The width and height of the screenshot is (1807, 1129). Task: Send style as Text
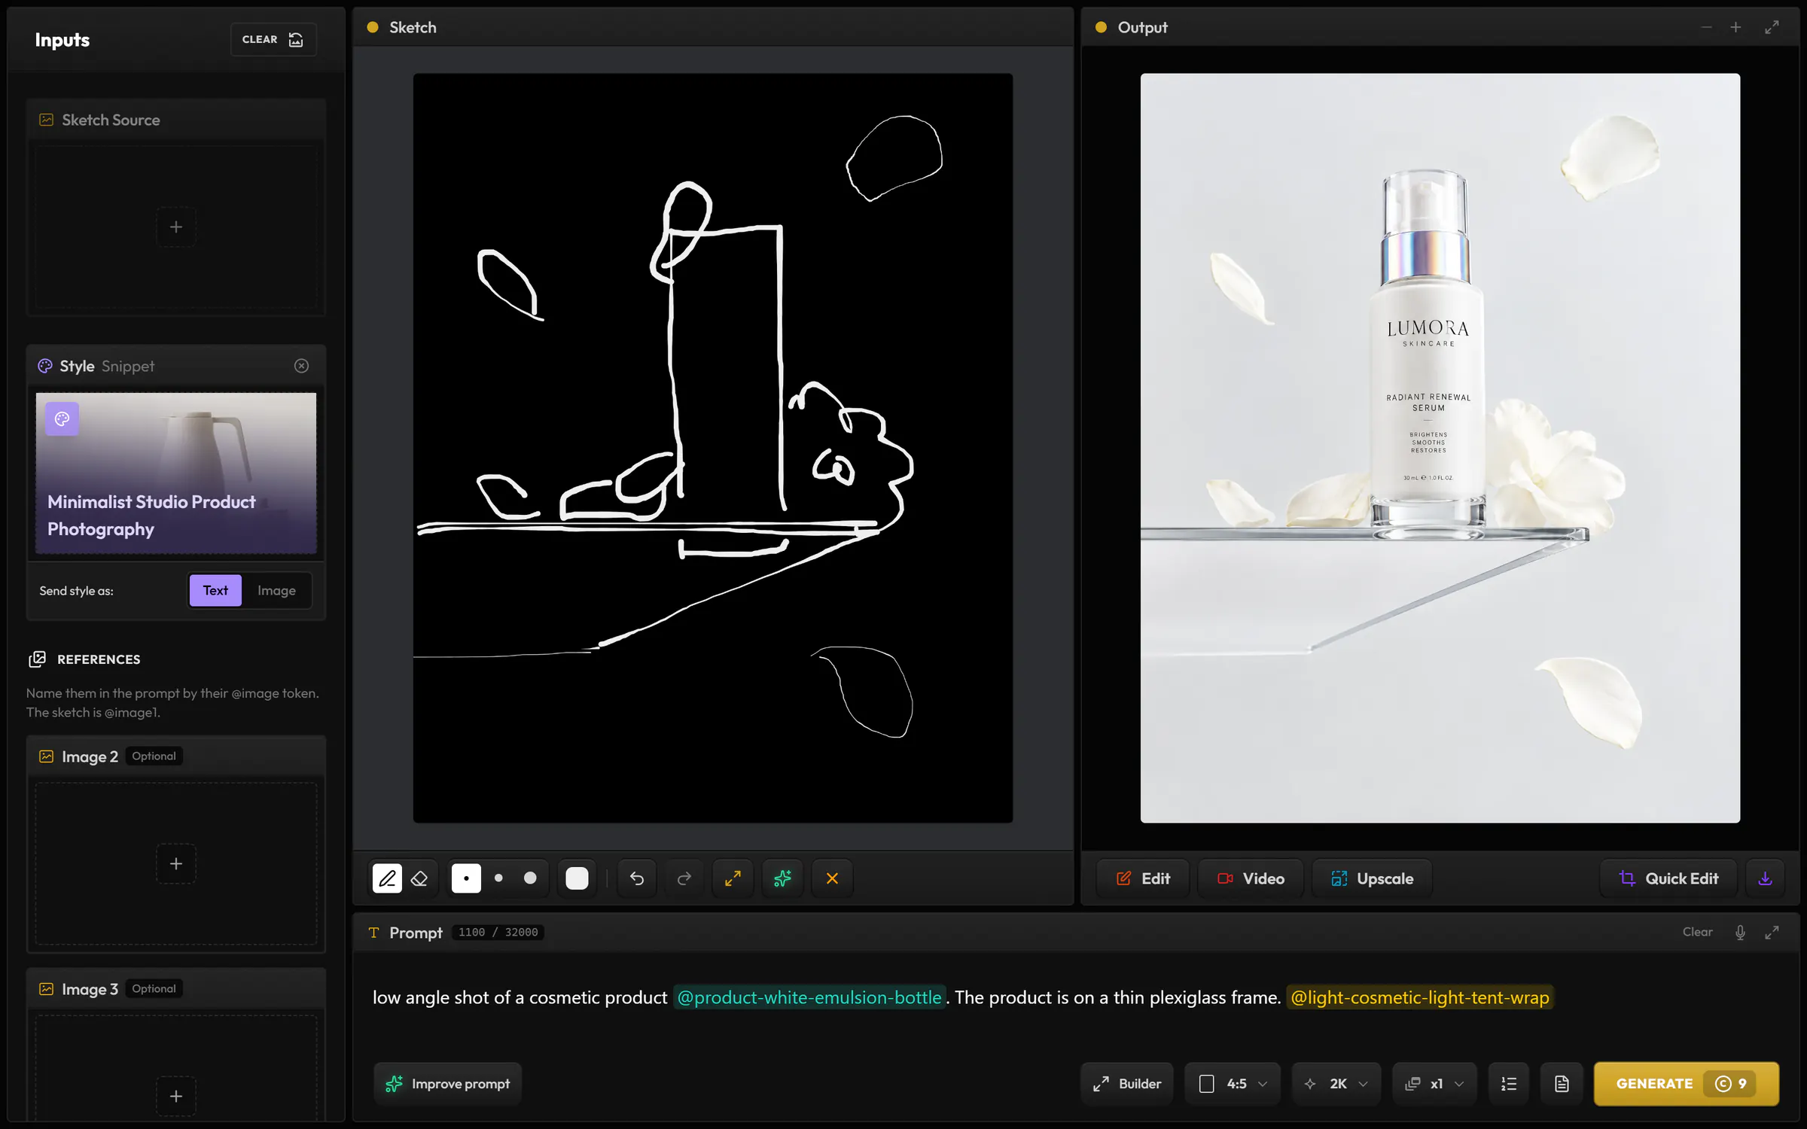(215, 591)
